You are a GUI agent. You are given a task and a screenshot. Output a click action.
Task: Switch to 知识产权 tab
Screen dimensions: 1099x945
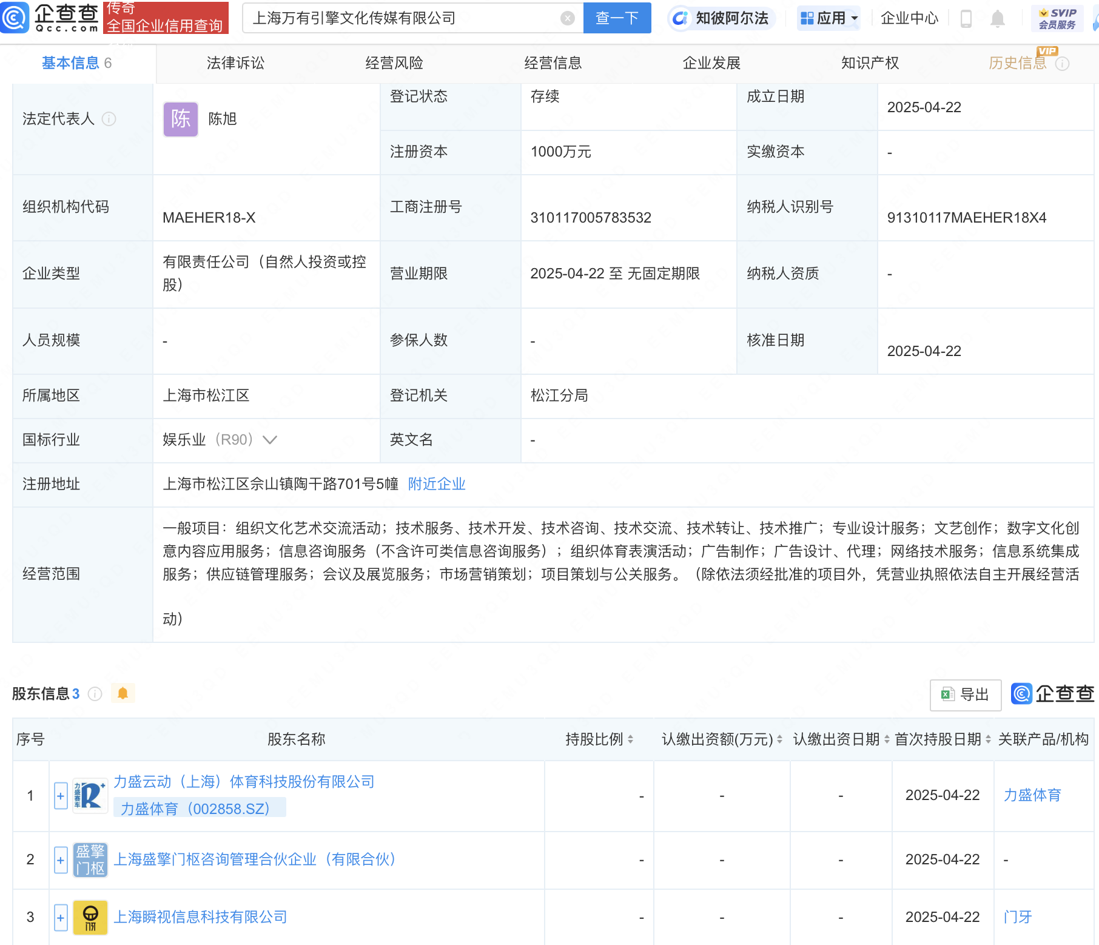coord(870,63)
